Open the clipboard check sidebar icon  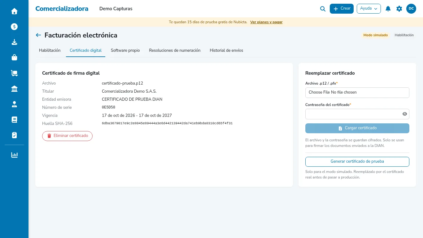(14, 135)
